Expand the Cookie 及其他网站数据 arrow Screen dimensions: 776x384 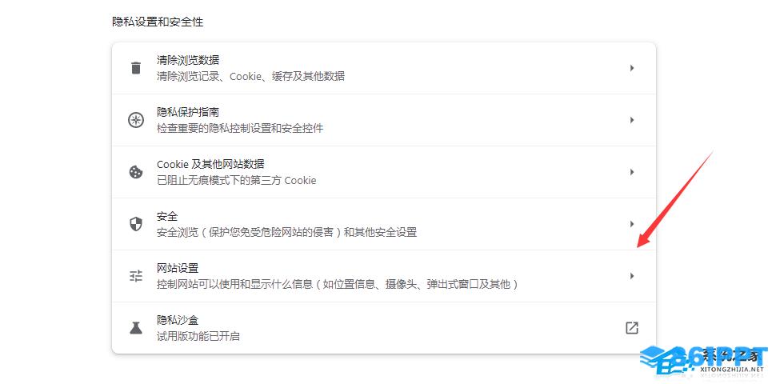(x=632, y=172)
